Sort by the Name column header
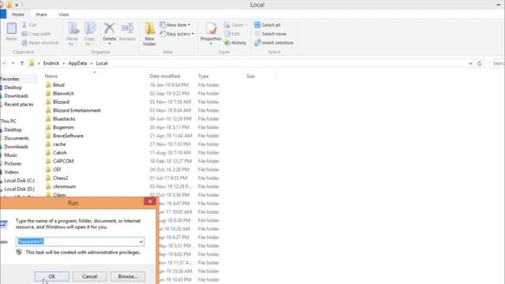The image size is (505, 284). tap(50, 76)
